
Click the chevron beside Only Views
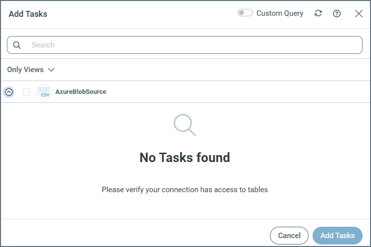pyautogui.click(x=51, y=70)
